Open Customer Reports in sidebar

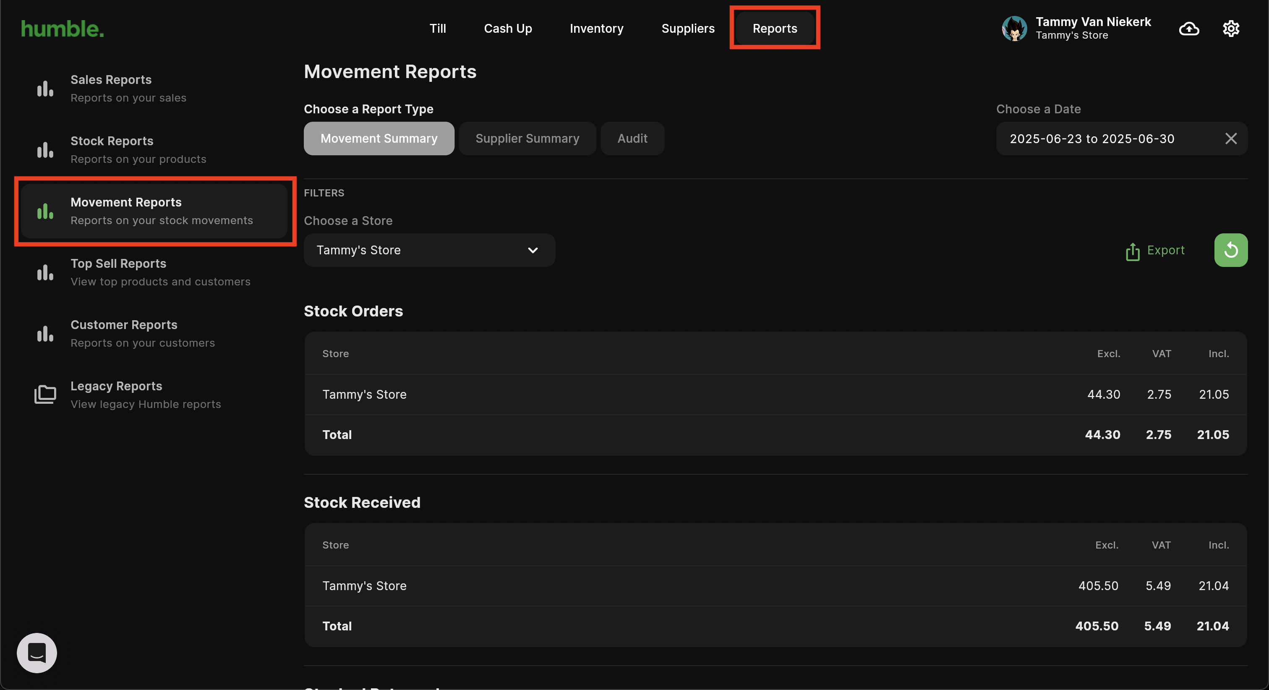coord(154,334)
